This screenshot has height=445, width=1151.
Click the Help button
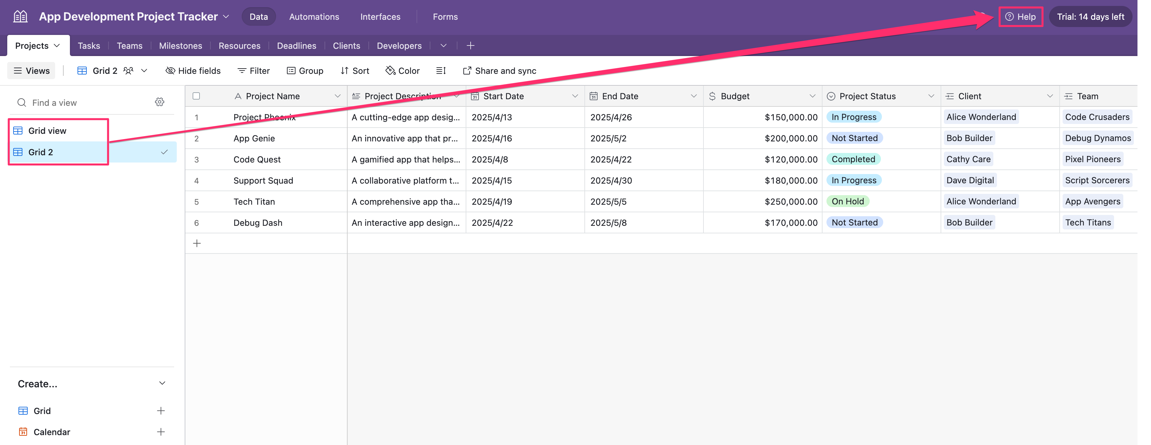pos(1020,16)
